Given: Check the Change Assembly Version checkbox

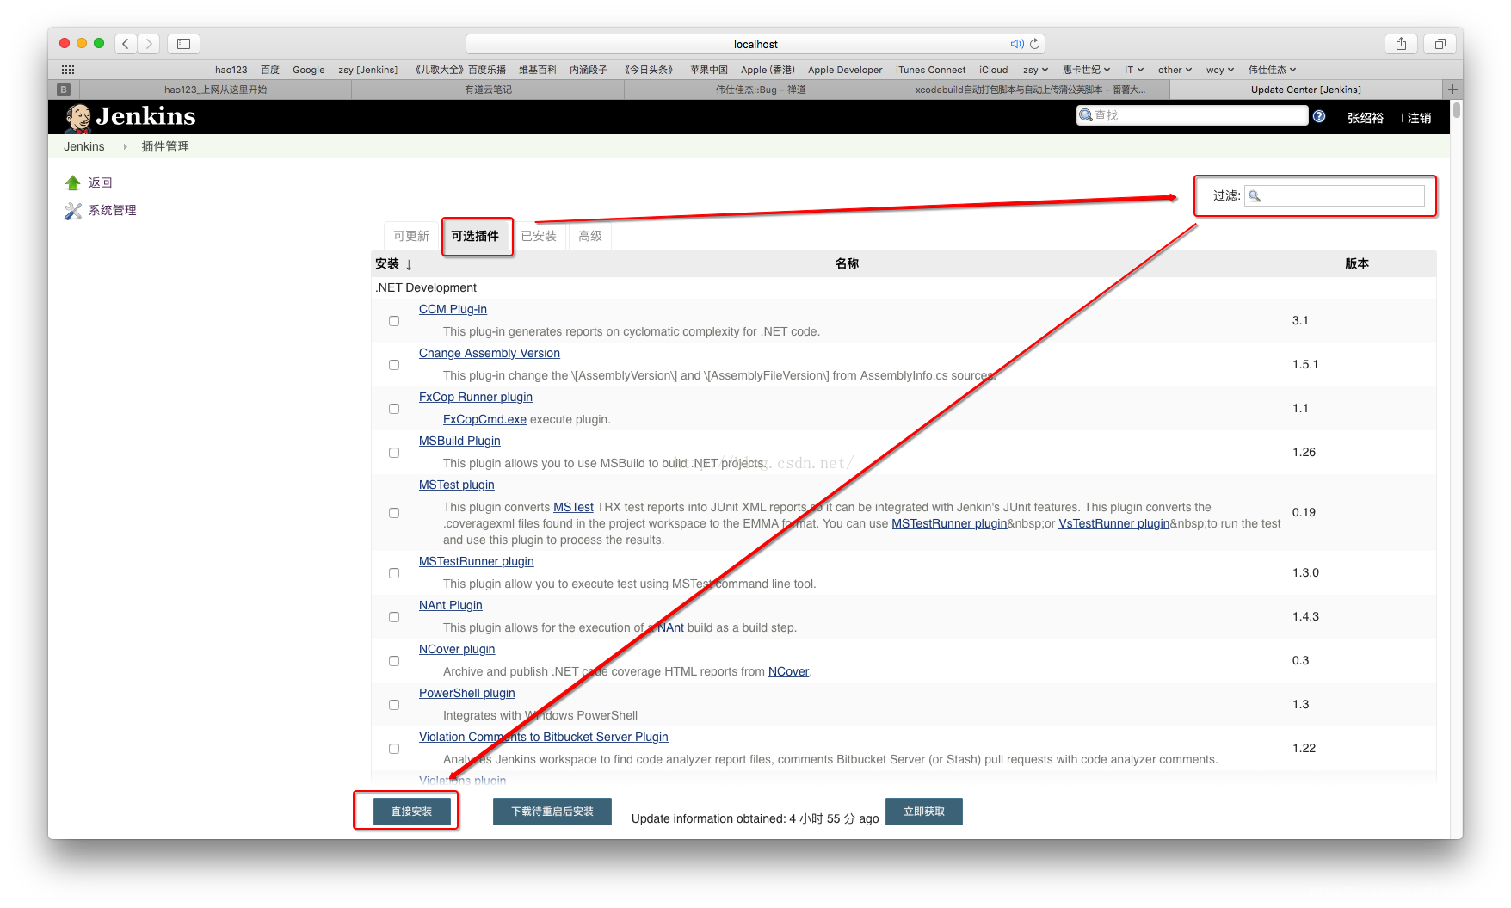Looking at the screenshot, I should pos(394,365).
